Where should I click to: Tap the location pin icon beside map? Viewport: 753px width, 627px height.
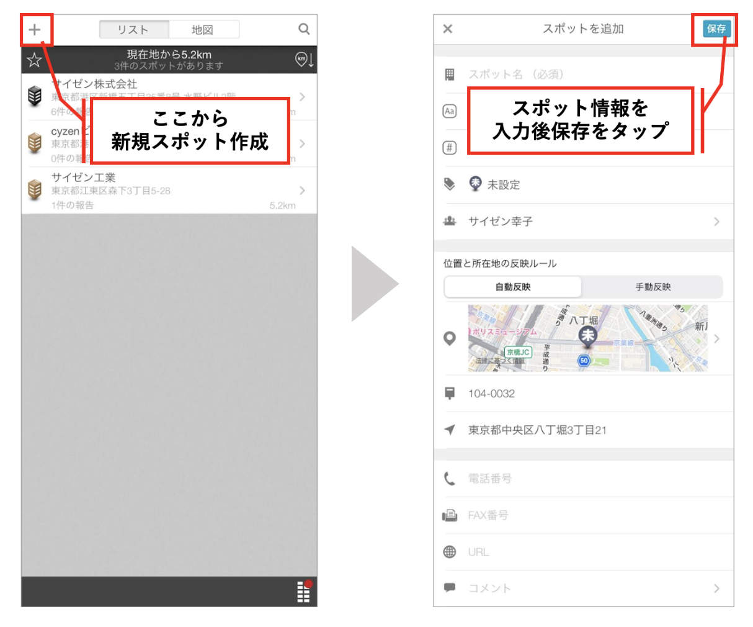click(450, 338)
